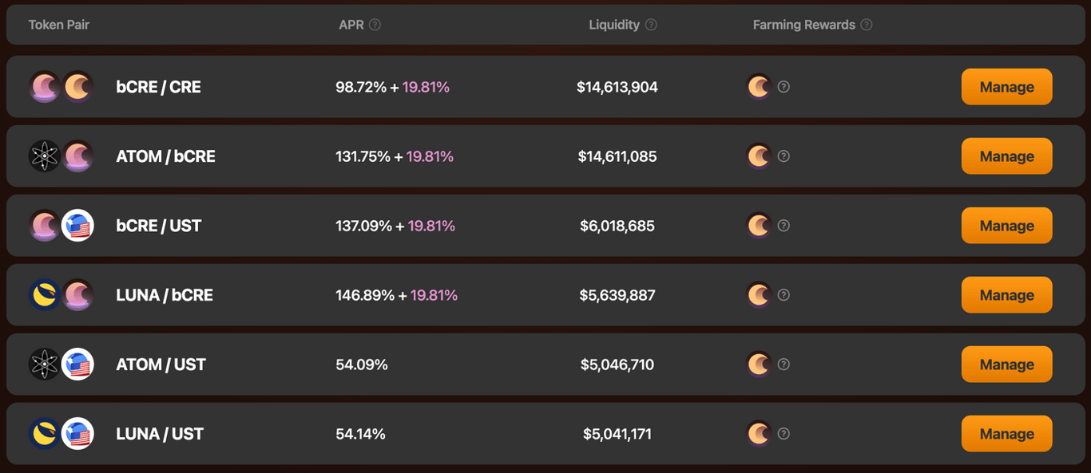The height and width of the screenshot is (473, 1091).
Task: Click the CRE reward token icon in bCRE / CRE row
Action: (x=759, y=87)
